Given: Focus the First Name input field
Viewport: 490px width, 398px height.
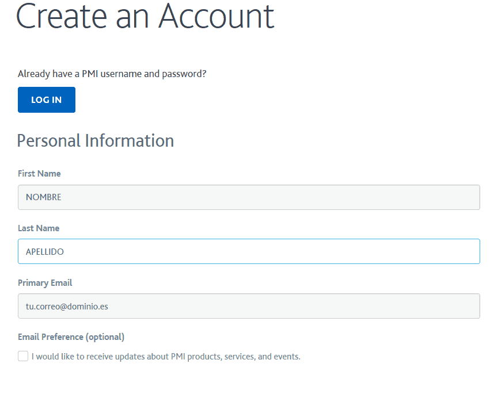Looking at the screenshot, I should pos(249,197).
